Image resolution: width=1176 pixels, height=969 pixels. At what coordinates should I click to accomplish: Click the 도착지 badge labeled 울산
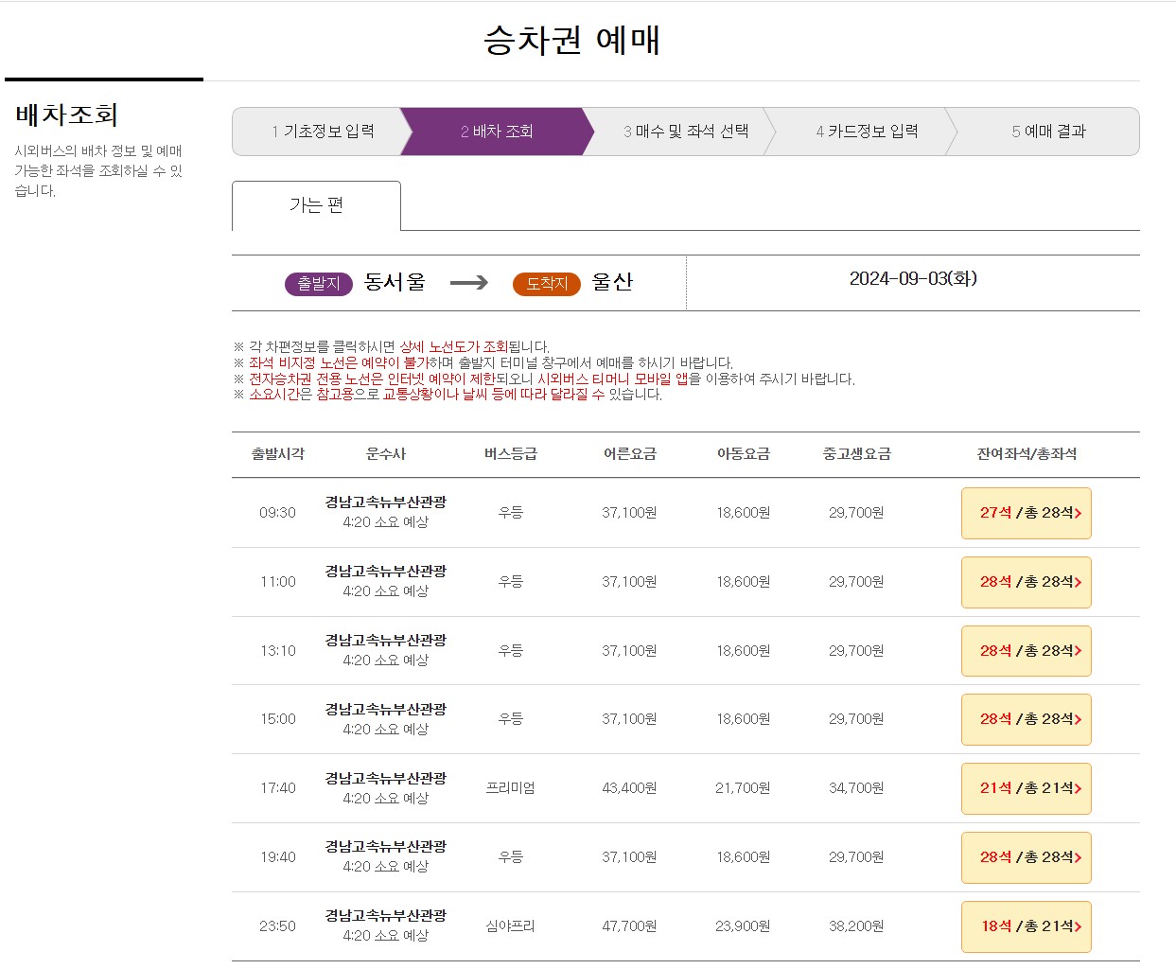546,283
